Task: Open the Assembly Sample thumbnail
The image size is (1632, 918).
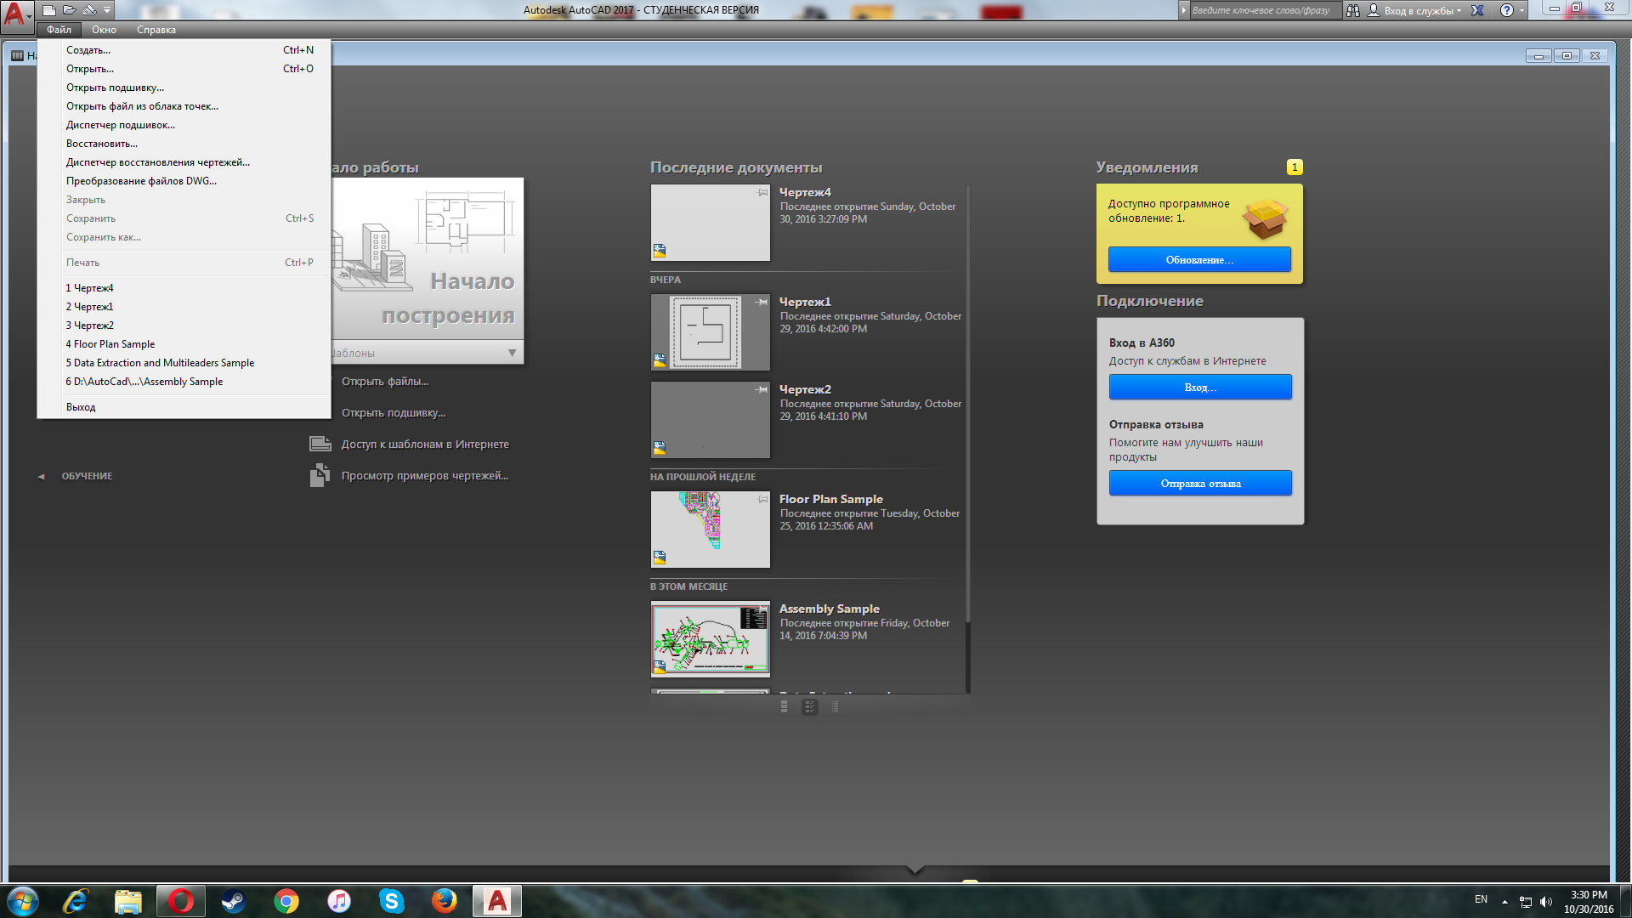Action: pyautogui.click(x=711, y=639)
